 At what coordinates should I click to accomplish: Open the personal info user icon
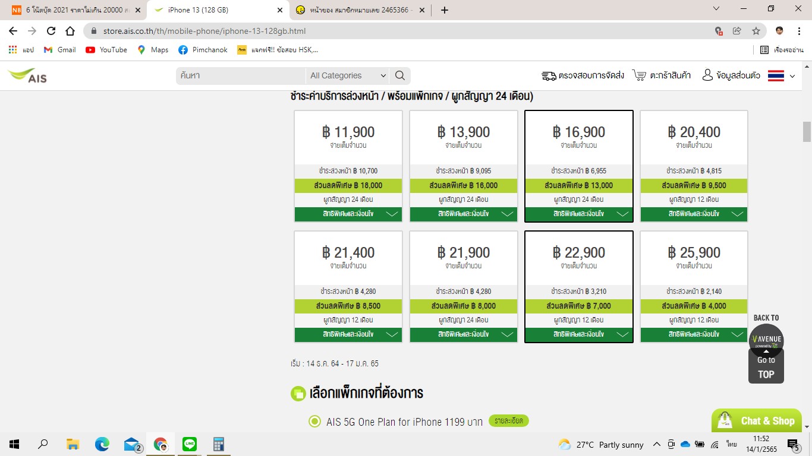[707, 75]
